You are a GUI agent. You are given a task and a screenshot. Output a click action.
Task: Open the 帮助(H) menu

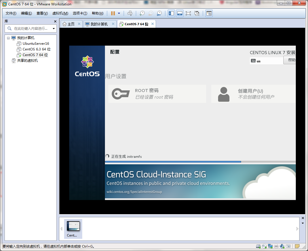coord(98,13)
